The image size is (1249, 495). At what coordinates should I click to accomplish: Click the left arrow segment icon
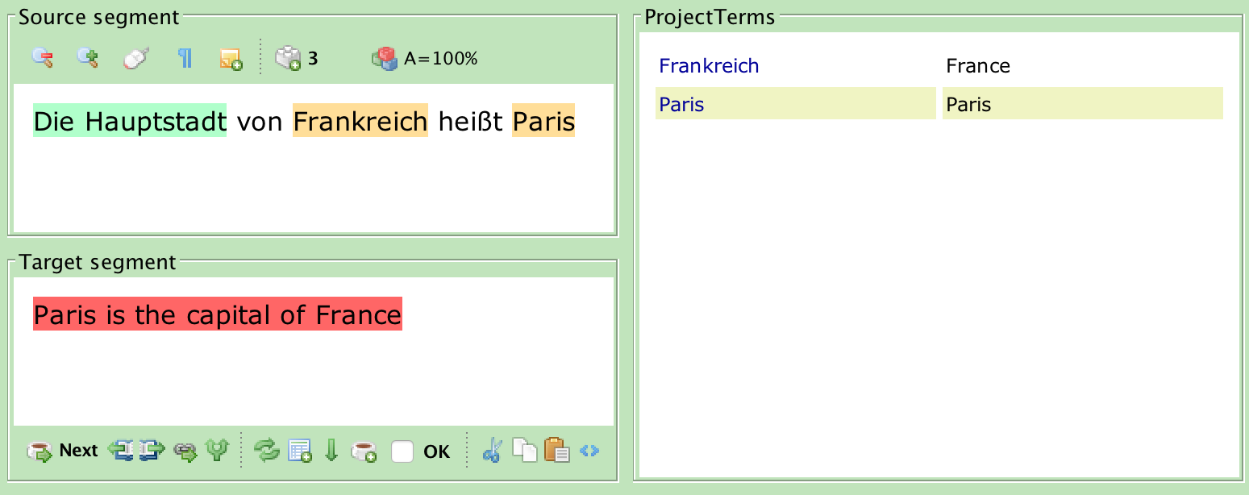(121, 451)
